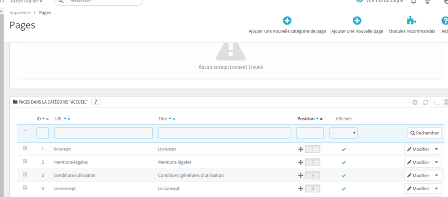Image resolution: width=448 pixels, height=197 pixels.
Task: Open Modules recommandés puzzle icon
Action: [x=411, y=21]
